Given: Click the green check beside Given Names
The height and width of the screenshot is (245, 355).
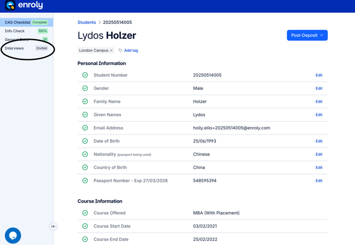Looking at the screenshot, I should tap(85, 115).
